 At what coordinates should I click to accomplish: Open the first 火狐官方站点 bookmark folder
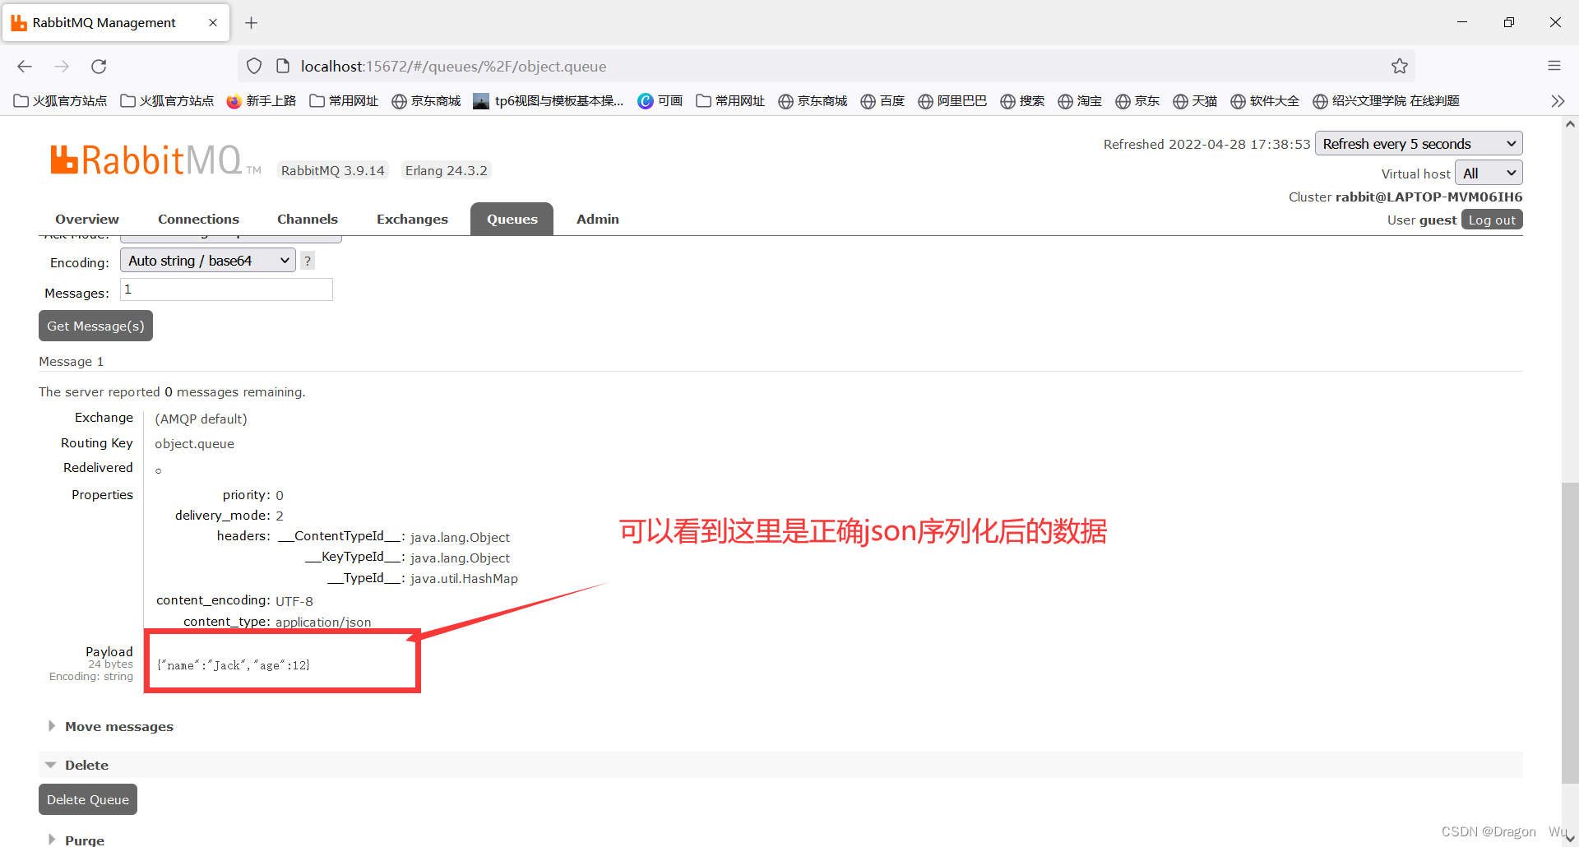click(x=61, y=101)
